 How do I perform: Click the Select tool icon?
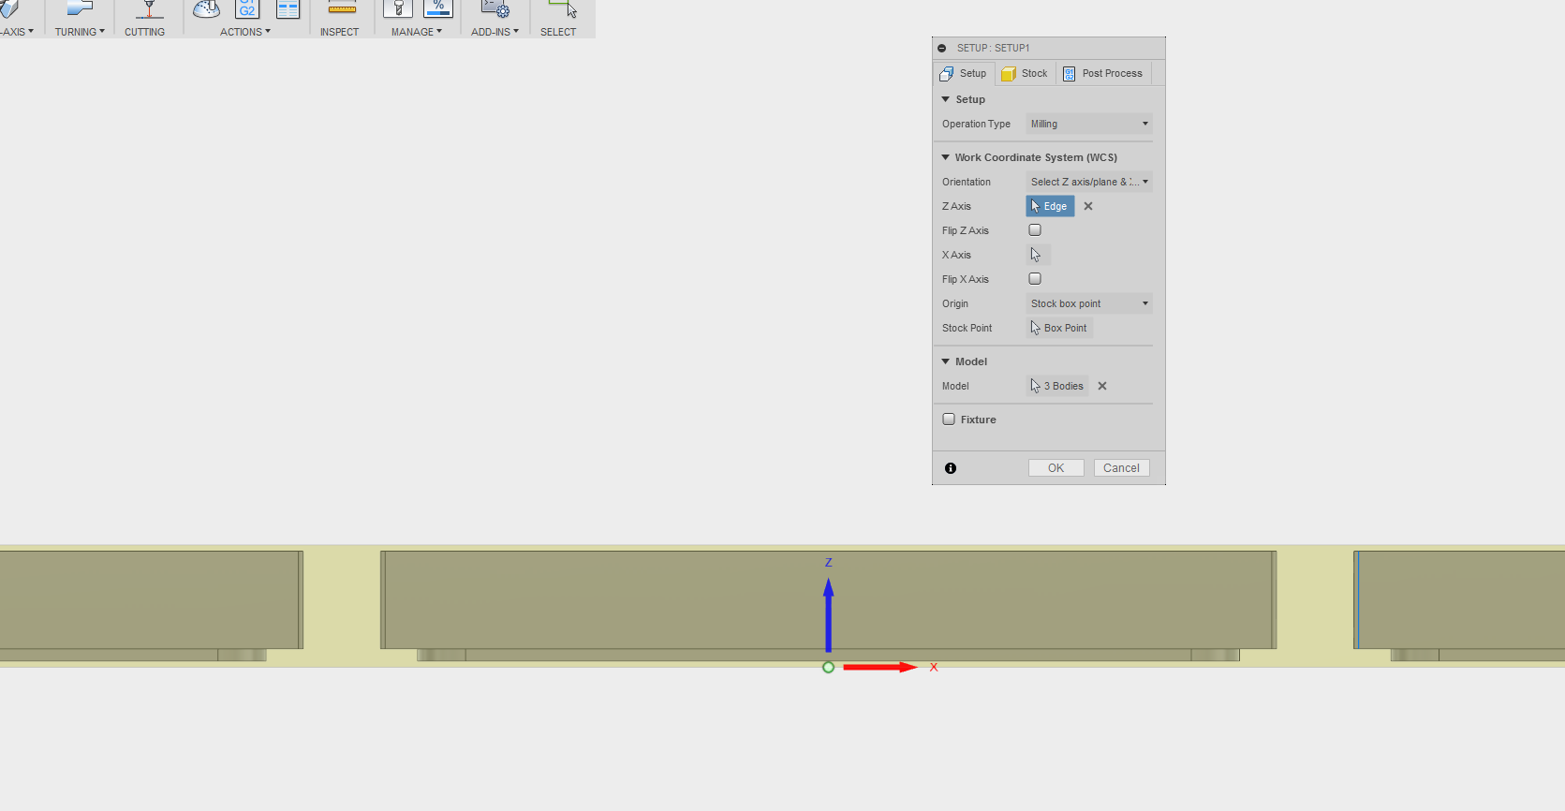point(563,9)
